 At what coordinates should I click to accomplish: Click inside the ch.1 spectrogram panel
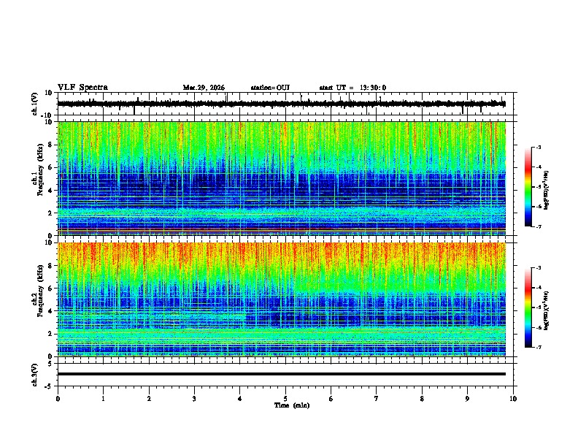[x=282, y=178]
